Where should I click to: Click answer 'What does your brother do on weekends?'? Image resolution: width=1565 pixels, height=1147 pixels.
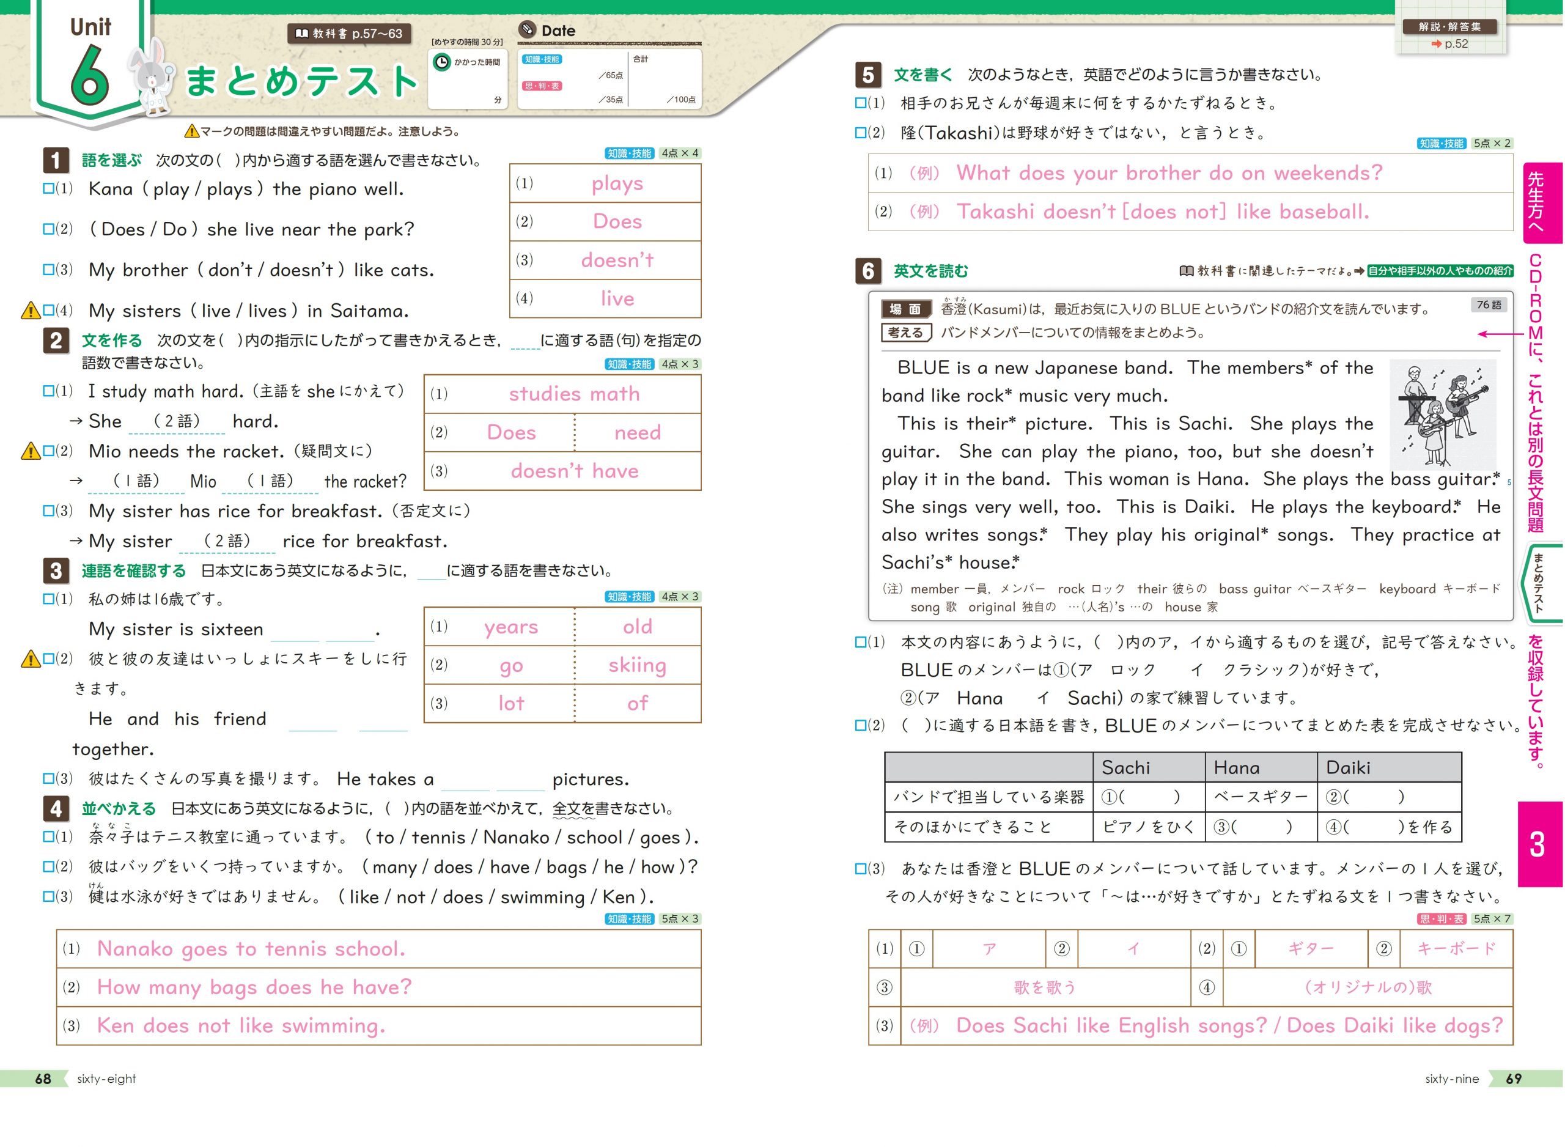1169,172
